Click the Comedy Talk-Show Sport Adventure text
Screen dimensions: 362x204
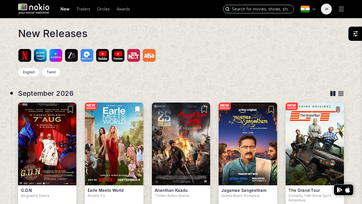point(310,198)
